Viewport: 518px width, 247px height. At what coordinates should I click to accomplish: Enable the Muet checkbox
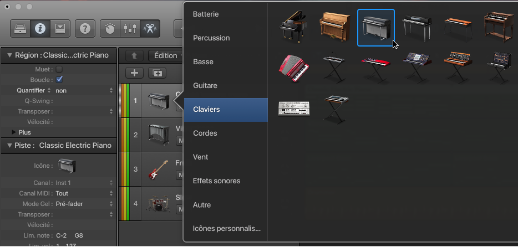tap(59, 69)
